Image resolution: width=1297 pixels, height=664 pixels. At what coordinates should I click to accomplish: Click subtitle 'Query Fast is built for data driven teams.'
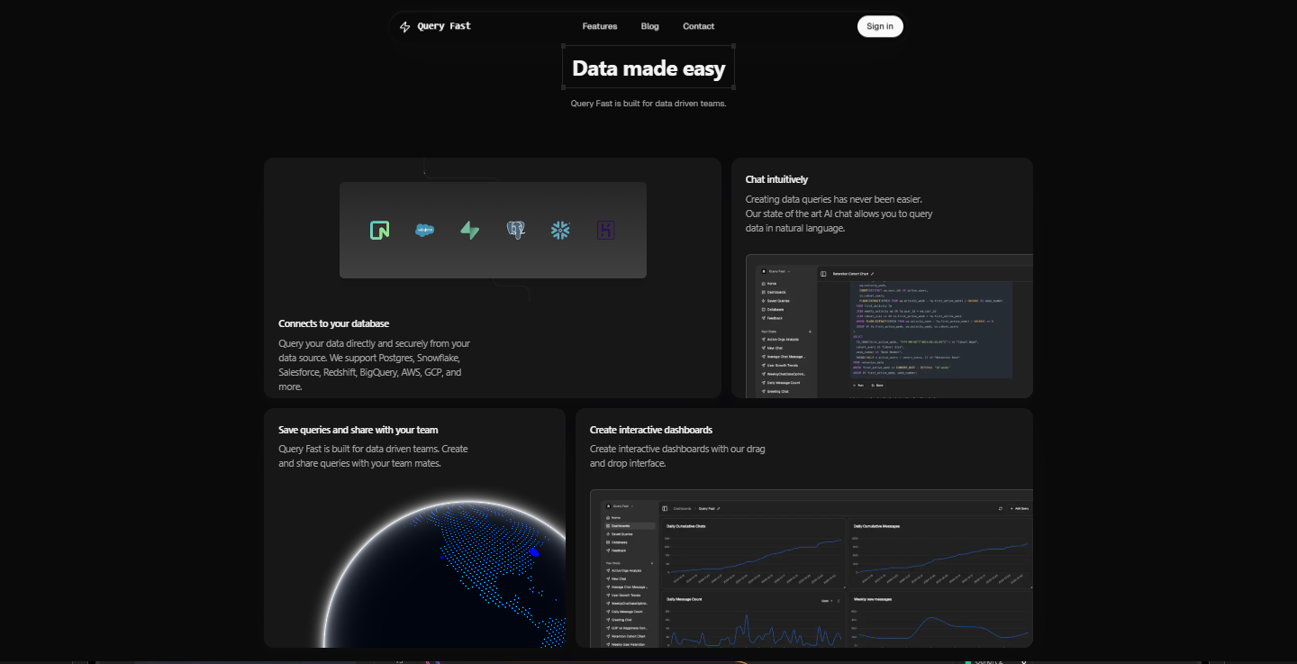648,103
